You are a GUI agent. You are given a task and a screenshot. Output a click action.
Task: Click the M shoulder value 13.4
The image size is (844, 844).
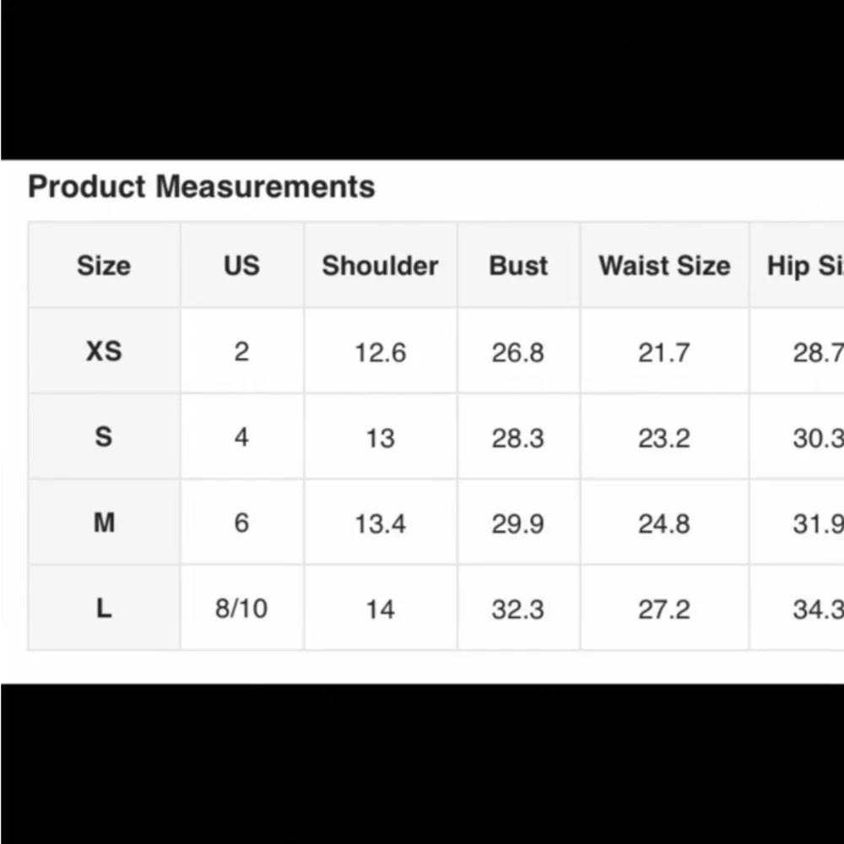click(x=380, y=524)
